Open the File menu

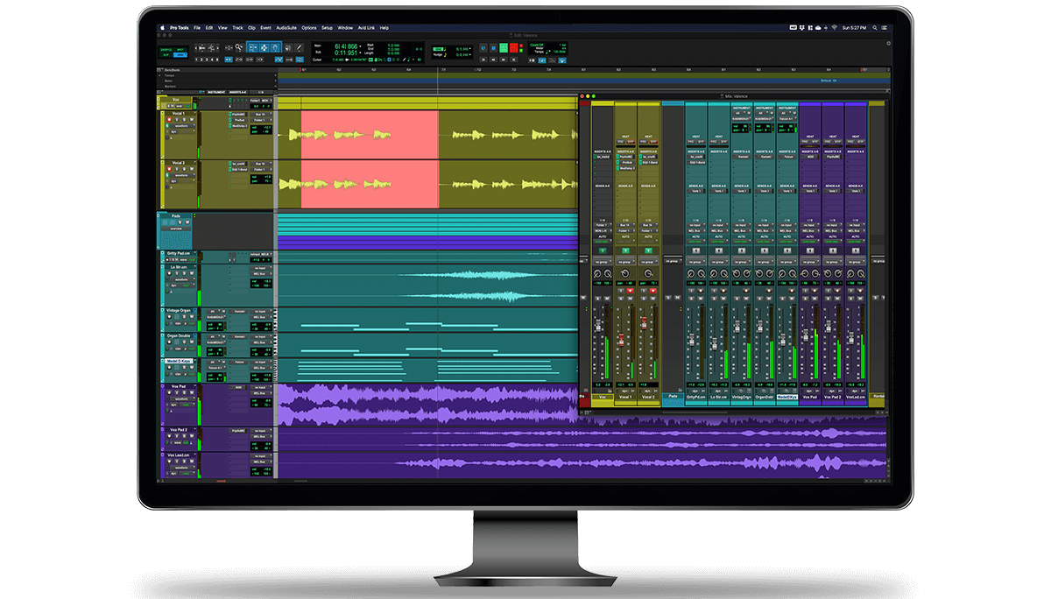pos(197,28)
